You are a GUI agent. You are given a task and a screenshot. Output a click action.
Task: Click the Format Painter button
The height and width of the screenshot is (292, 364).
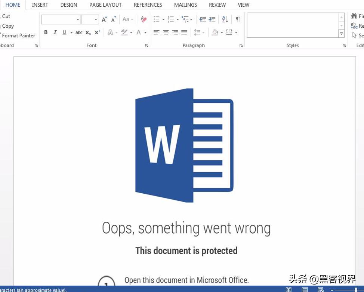click(x=18, y=36)
